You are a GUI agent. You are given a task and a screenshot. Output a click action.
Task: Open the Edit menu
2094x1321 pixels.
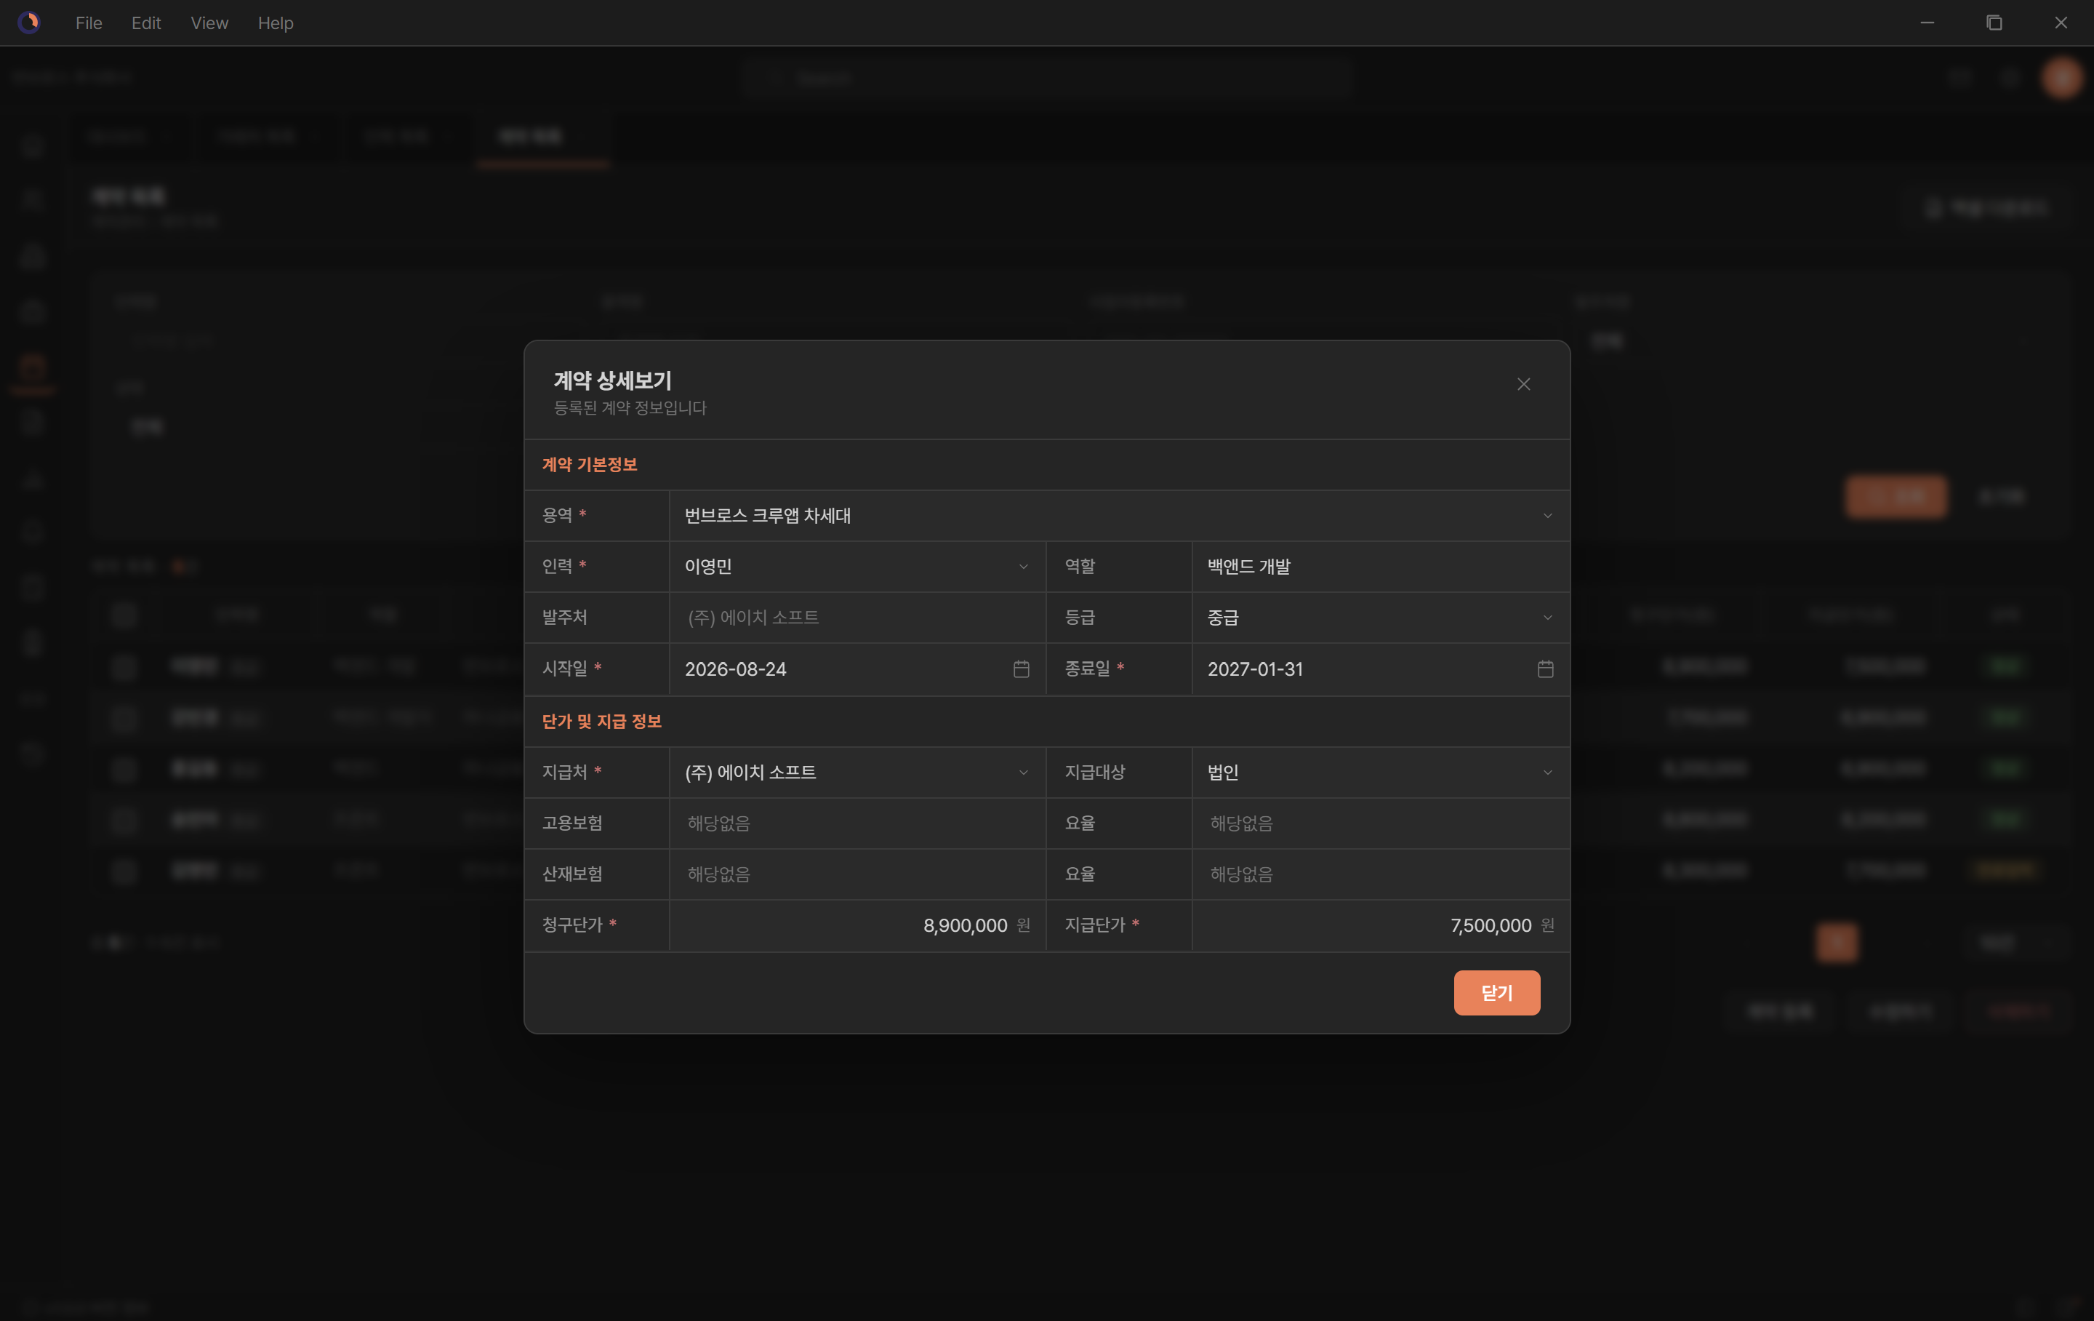[146, 23]
